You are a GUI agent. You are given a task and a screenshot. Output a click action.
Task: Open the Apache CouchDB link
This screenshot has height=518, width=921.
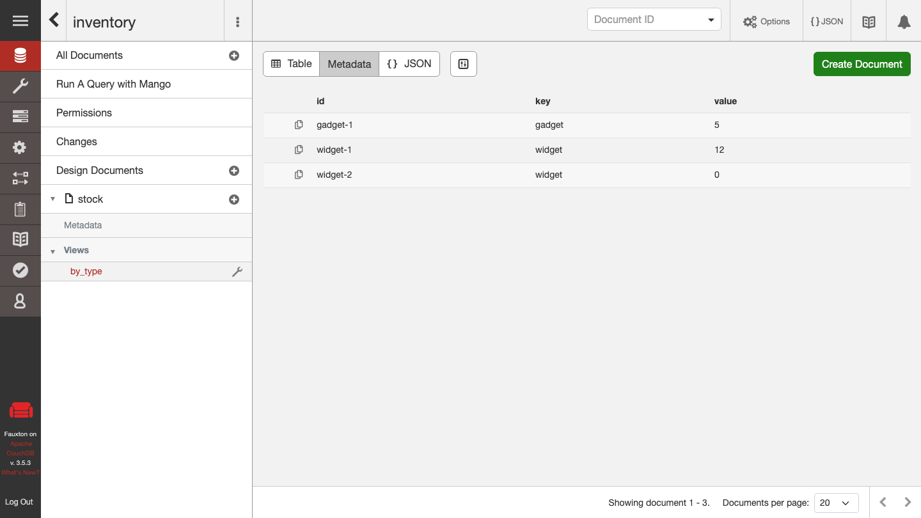pyautogui.click(x=20, y=448)
